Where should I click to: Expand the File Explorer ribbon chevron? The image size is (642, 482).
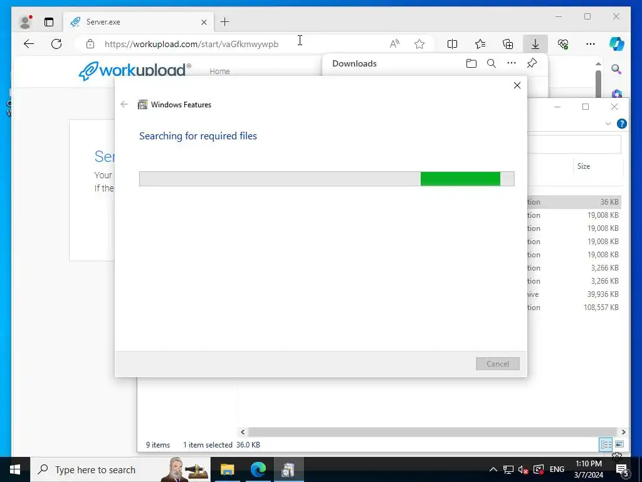click(x=608, y=124)
